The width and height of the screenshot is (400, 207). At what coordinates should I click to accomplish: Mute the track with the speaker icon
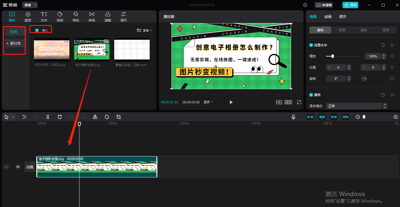pyautogui.click(x=18, y=167)
